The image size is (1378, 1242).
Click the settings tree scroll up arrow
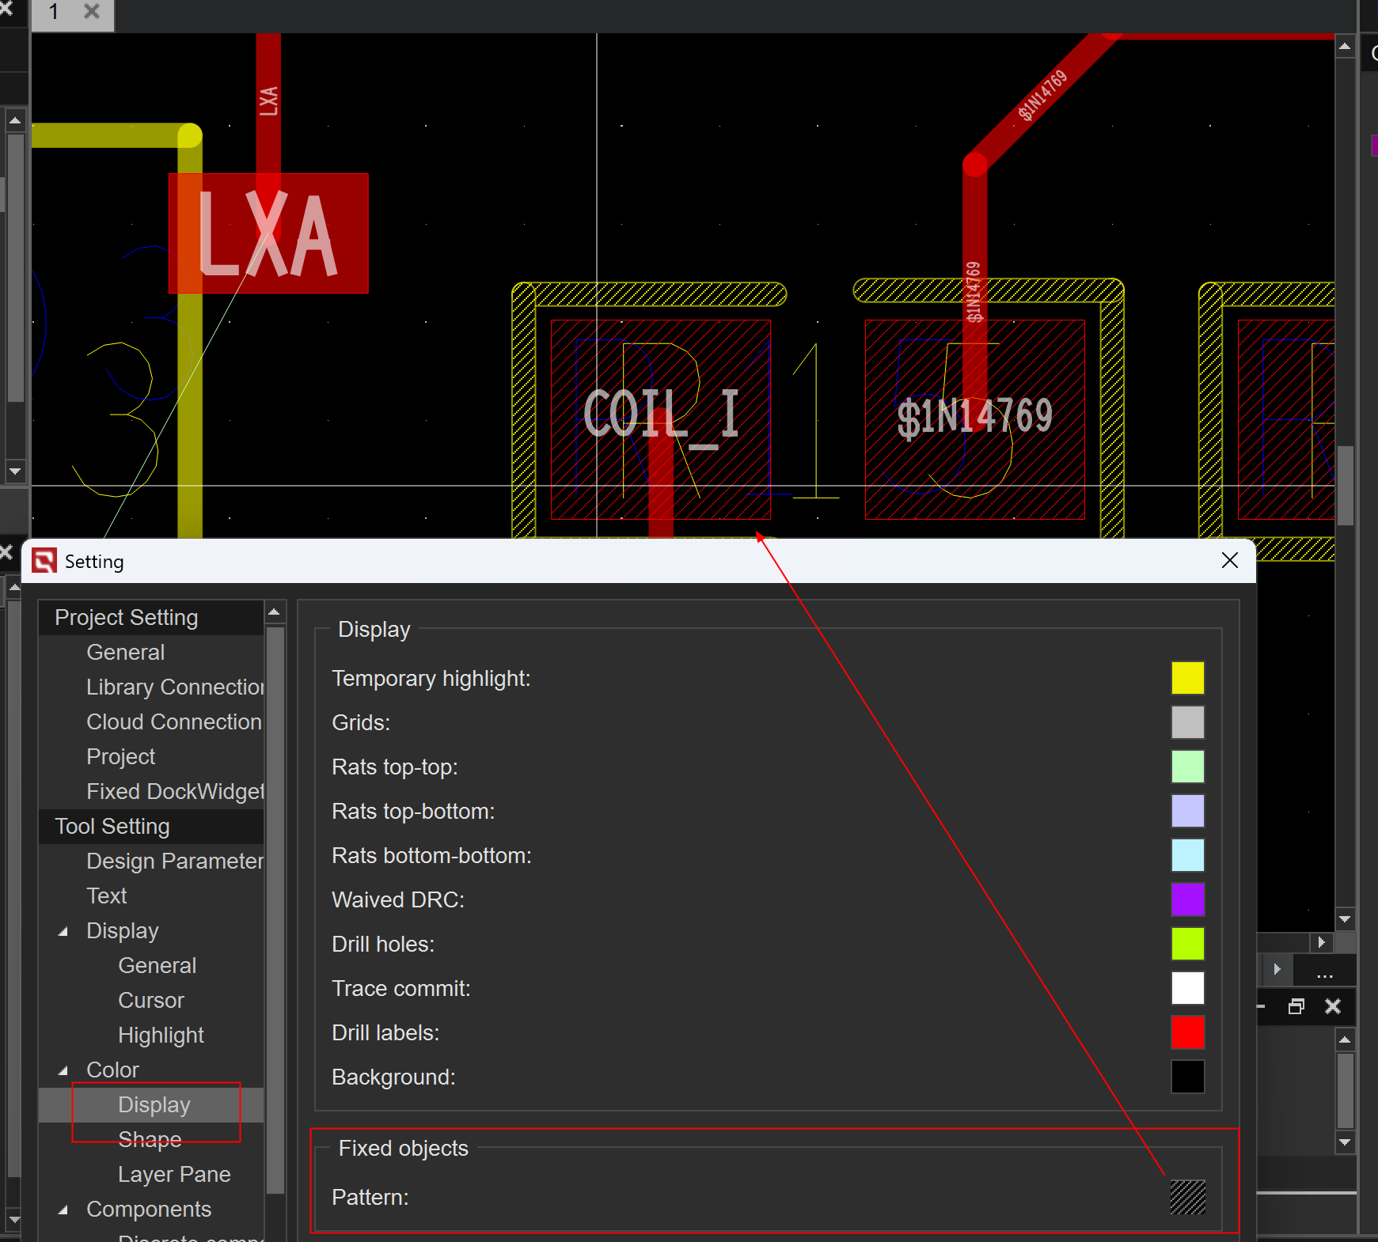(274, 612)
